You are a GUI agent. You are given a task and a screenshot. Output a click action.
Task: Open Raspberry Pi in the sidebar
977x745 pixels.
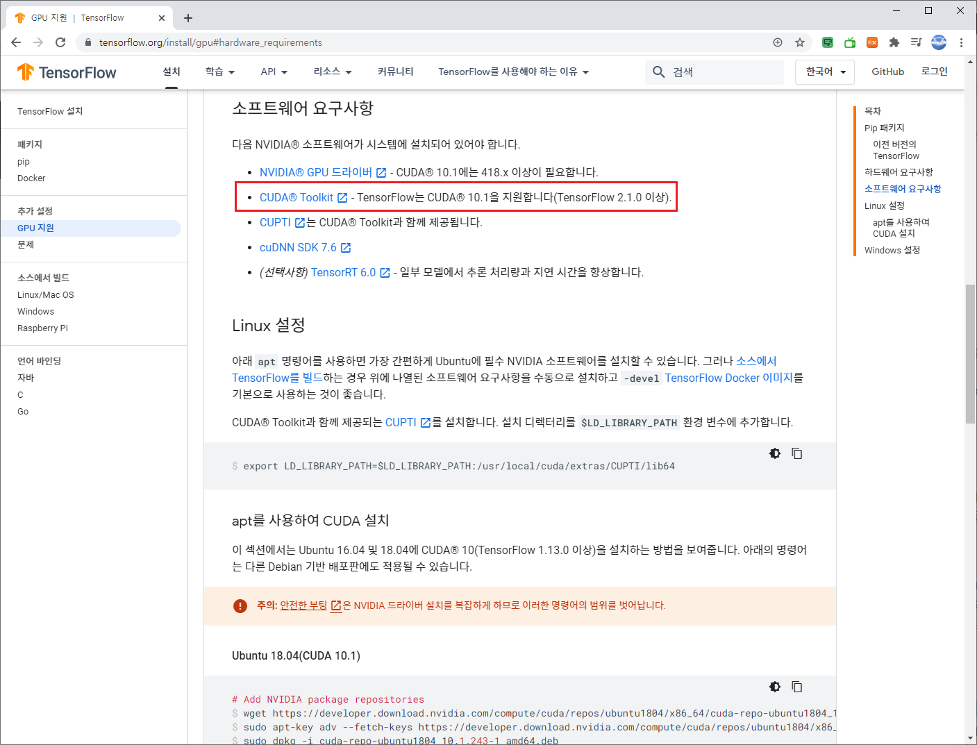[42, 328]
